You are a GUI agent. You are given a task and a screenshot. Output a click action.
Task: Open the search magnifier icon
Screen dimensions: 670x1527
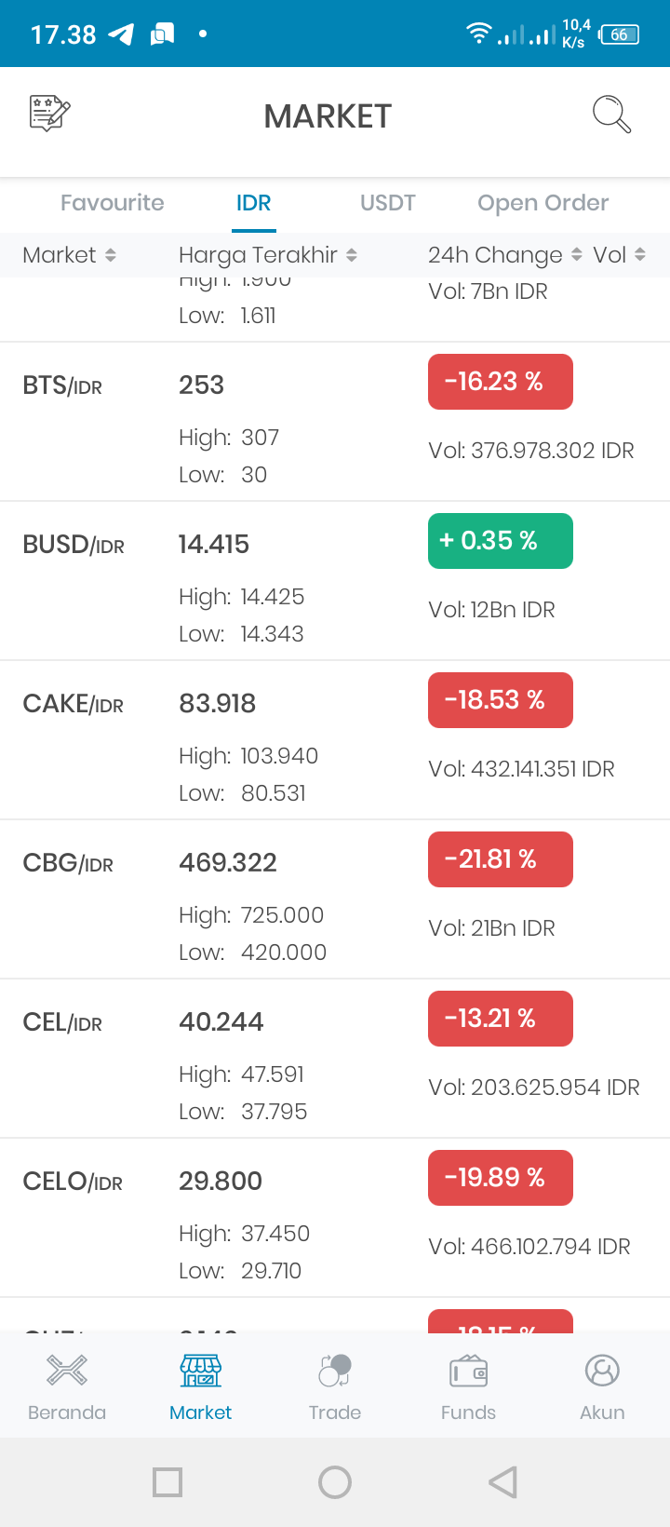611,115
